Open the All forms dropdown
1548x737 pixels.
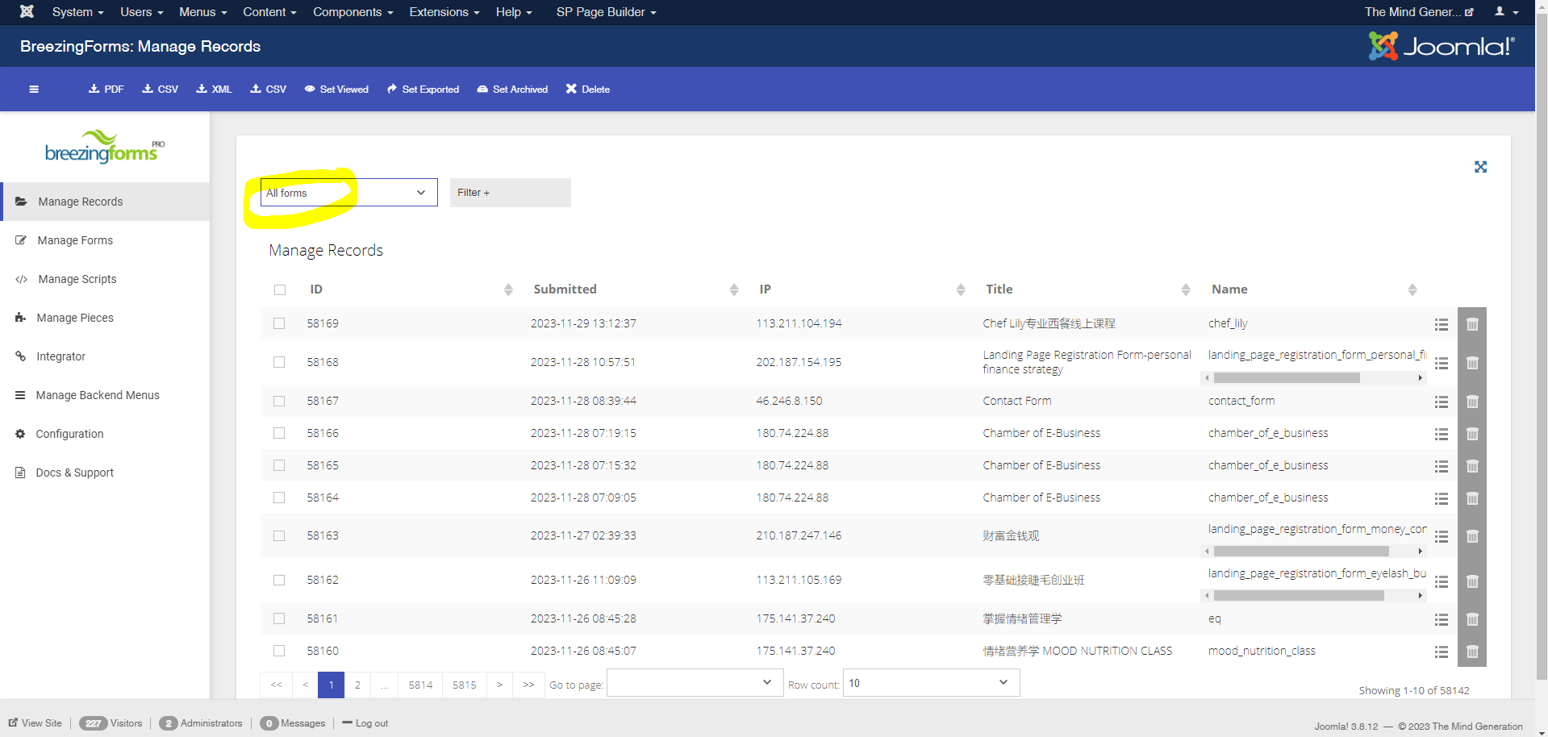tap(348, 193)
